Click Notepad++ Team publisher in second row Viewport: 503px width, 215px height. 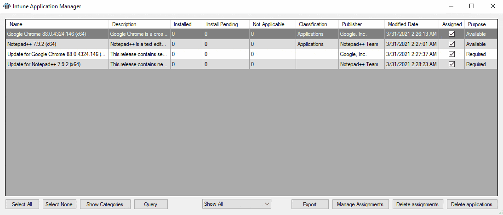click(359, 44)
